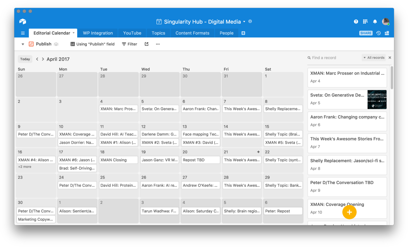Open notifications with the bell icon
Image resolution: width=408 pixels, height=247 pixels.
pyautogui.click(x=375, y=21)
